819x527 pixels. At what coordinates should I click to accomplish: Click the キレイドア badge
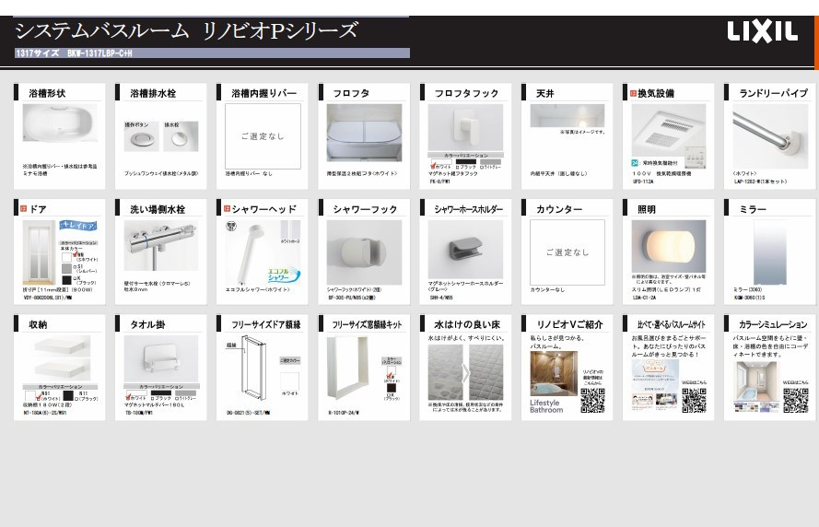(x=78, y=225)
